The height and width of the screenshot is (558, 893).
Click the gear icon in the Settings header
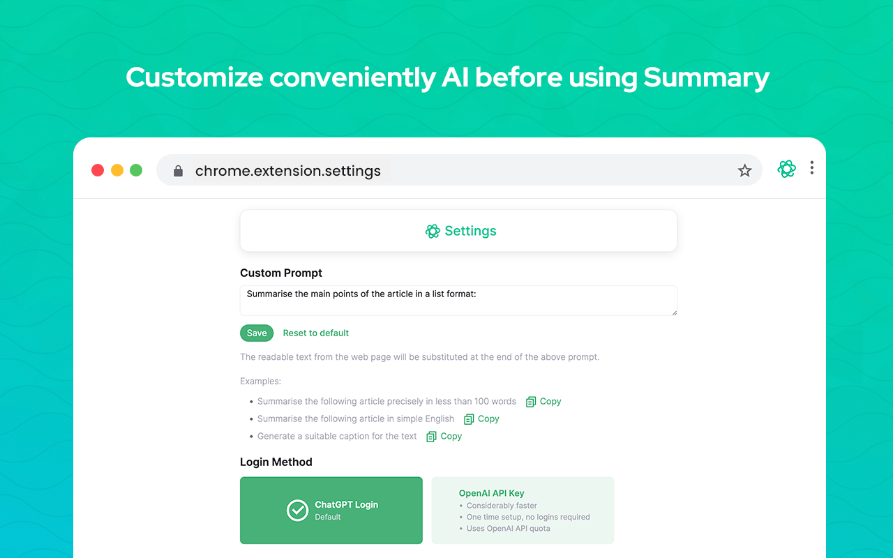[433, 230]
